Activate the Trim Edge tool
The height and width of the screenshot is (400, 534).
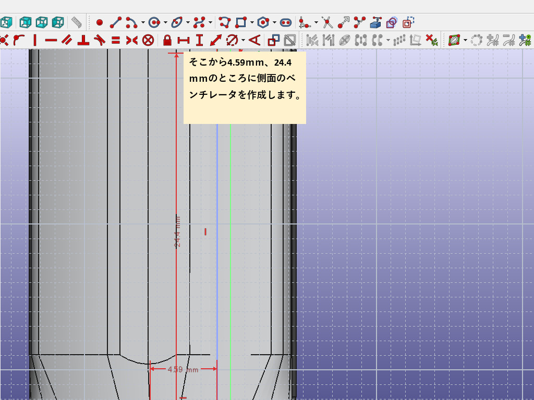click(x=327, y=22)
